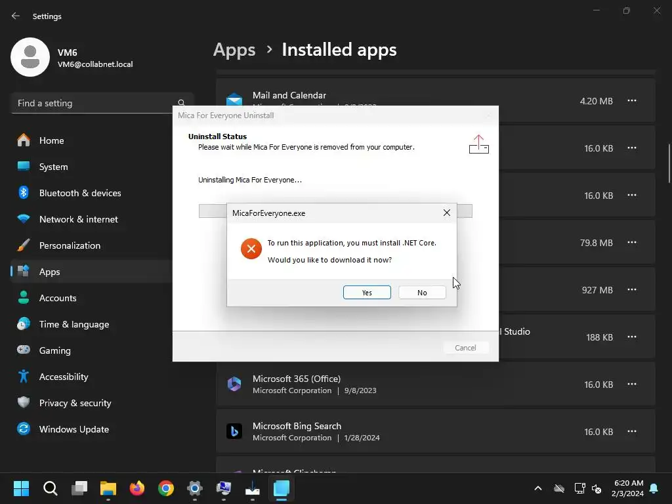Click the Mail and Calendar app name
The image size is (672, 504).
tap(289, 95)
